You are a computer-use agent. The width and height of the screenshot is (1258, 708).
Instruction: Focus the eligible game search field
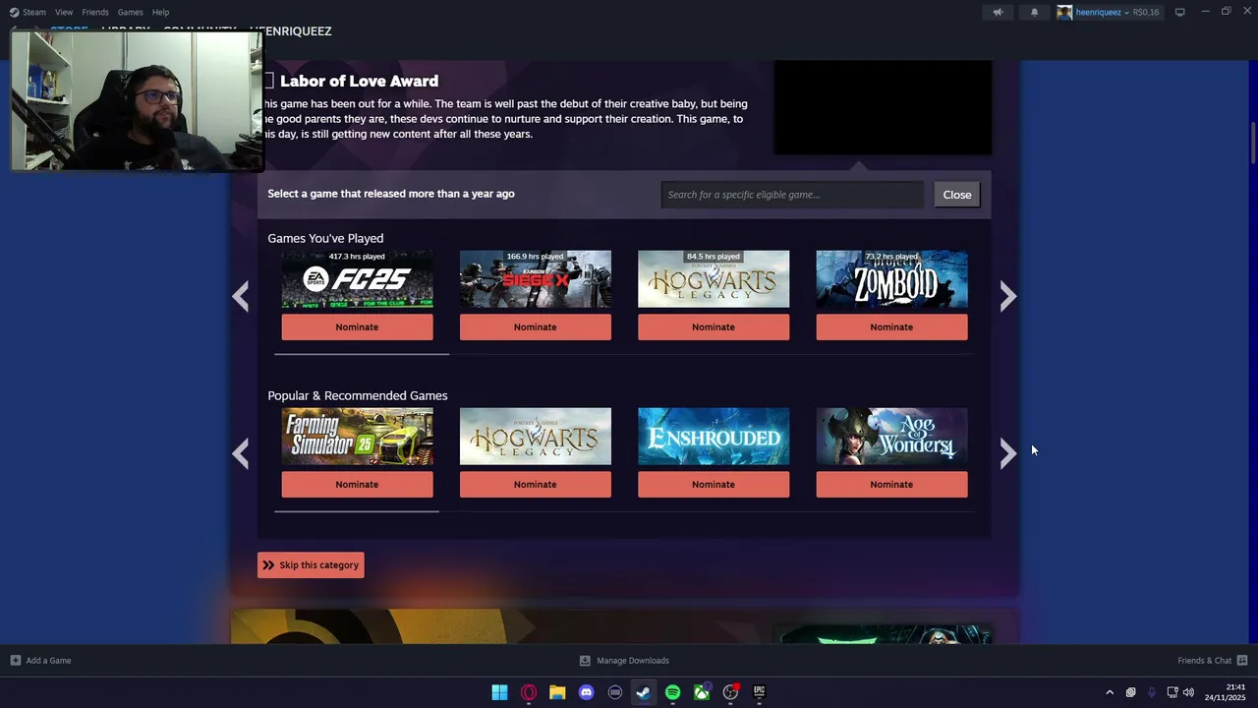click(792, 195)
